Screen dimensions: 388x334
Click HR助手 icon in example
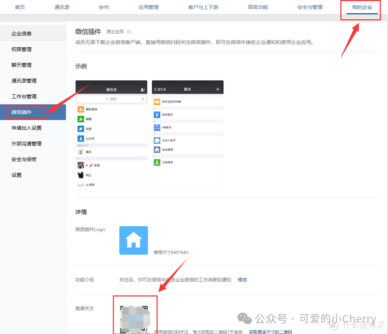157,128
